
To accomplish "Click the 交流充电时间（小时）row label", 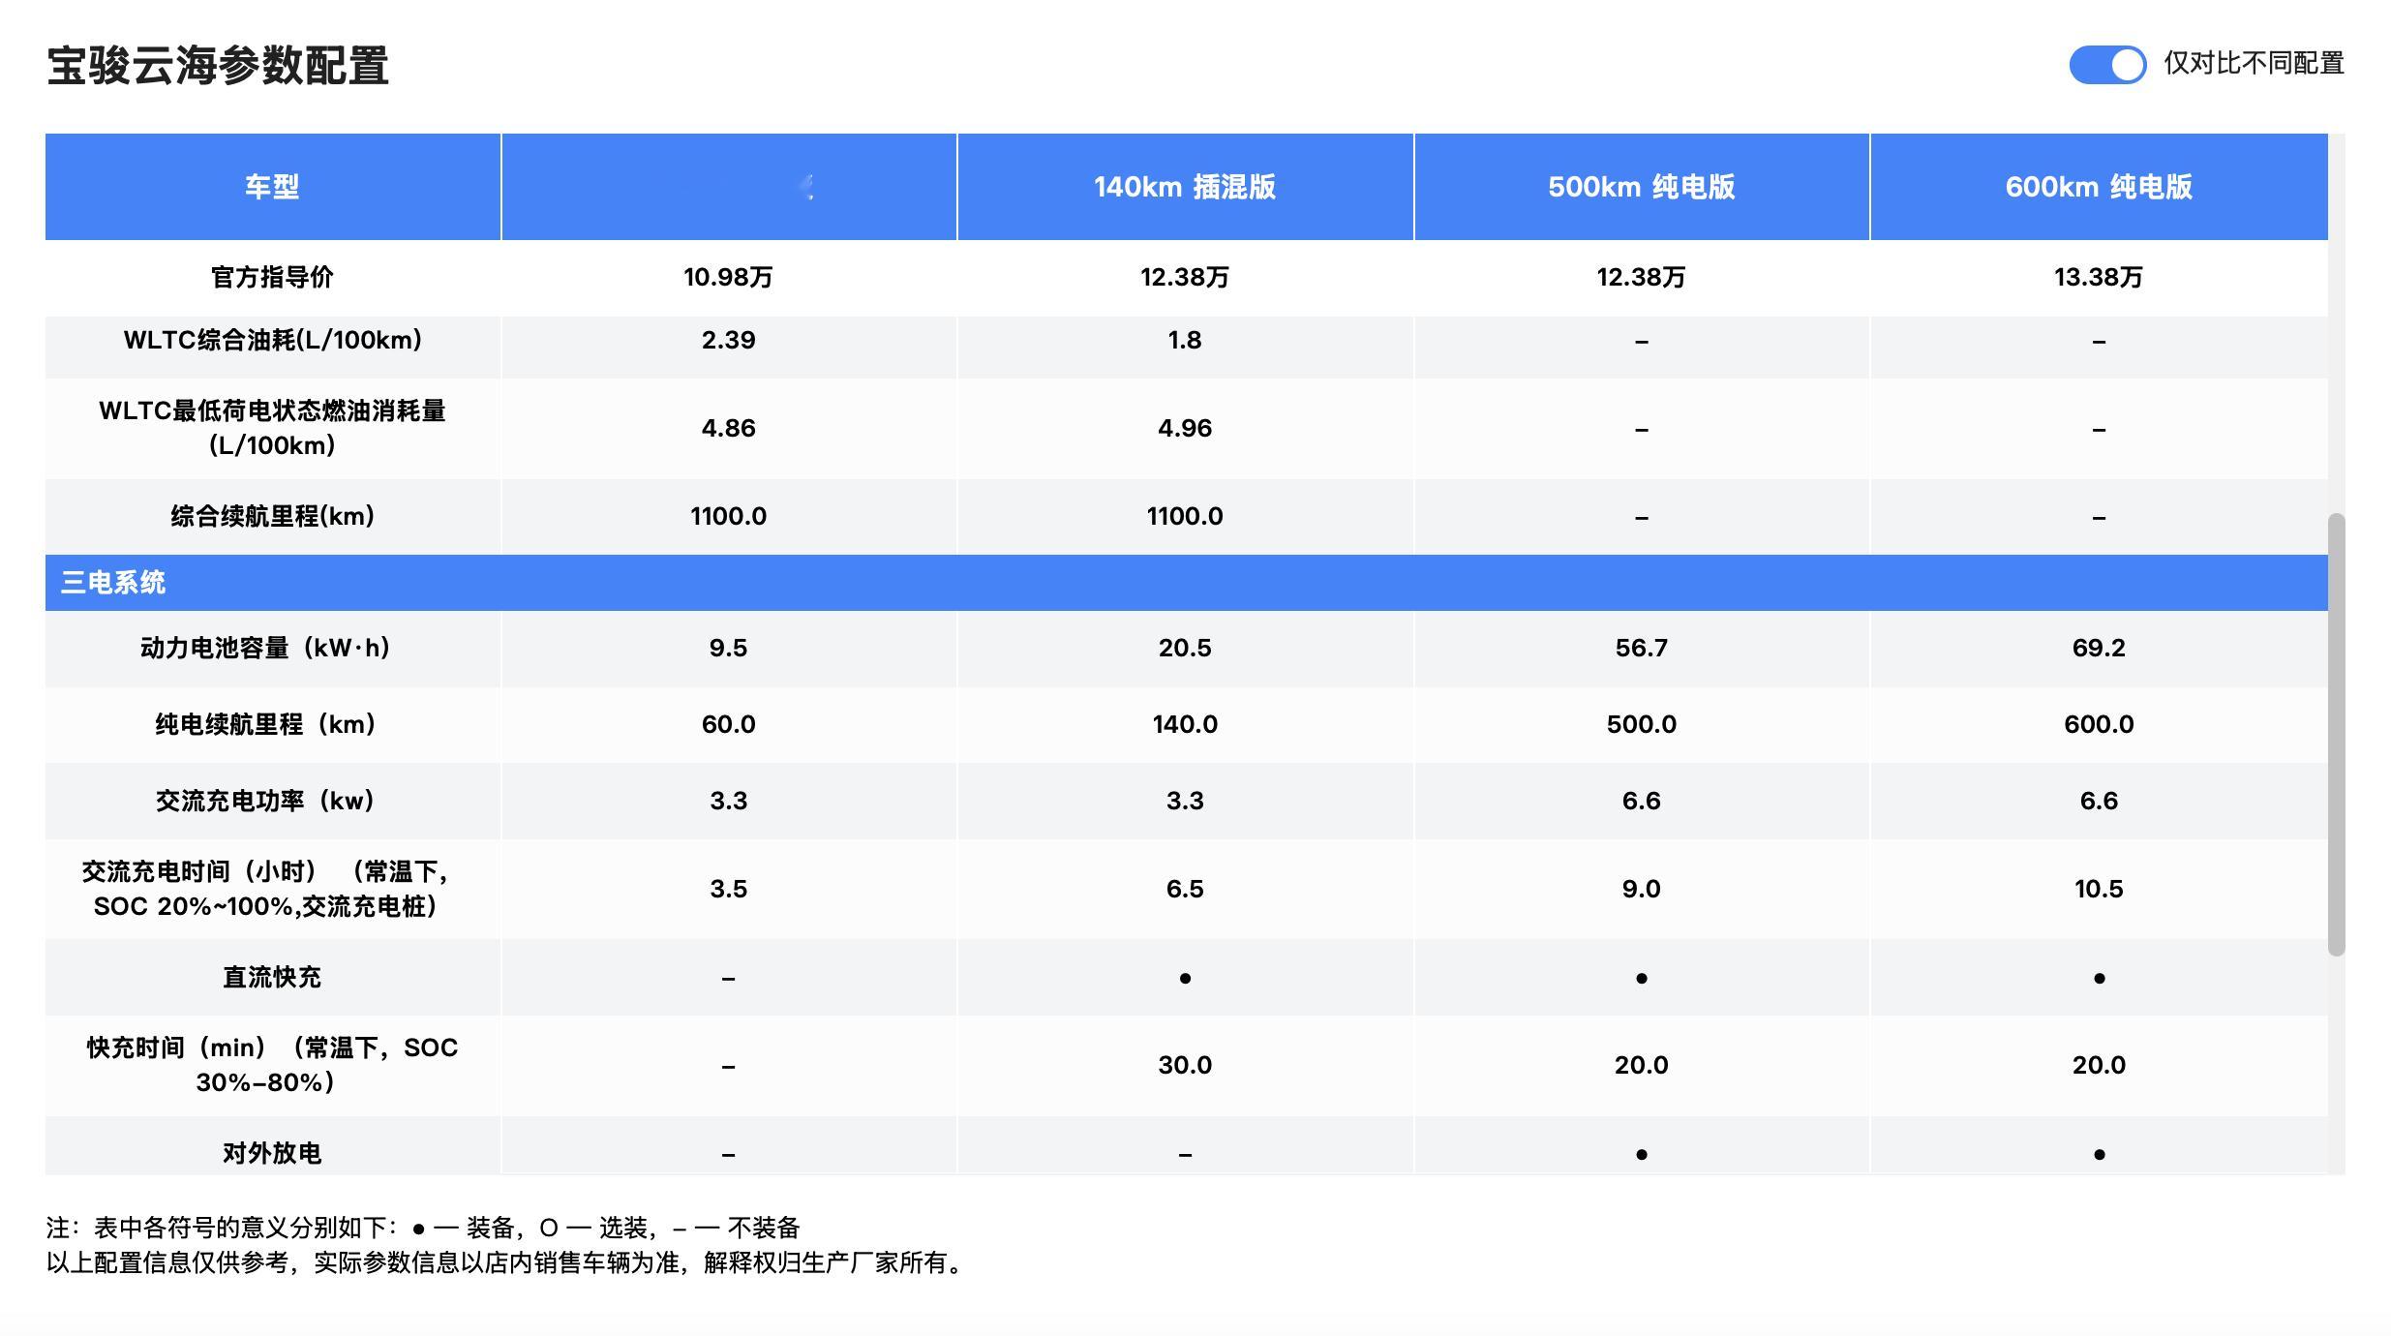I will pyautogui.click(x=265, y=889).
